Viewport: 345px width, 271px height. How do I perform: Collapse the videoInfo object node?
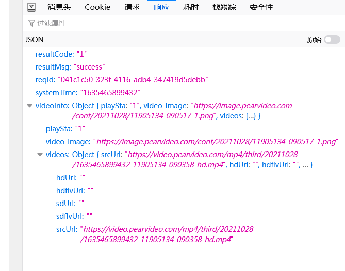tap(29, 106)
